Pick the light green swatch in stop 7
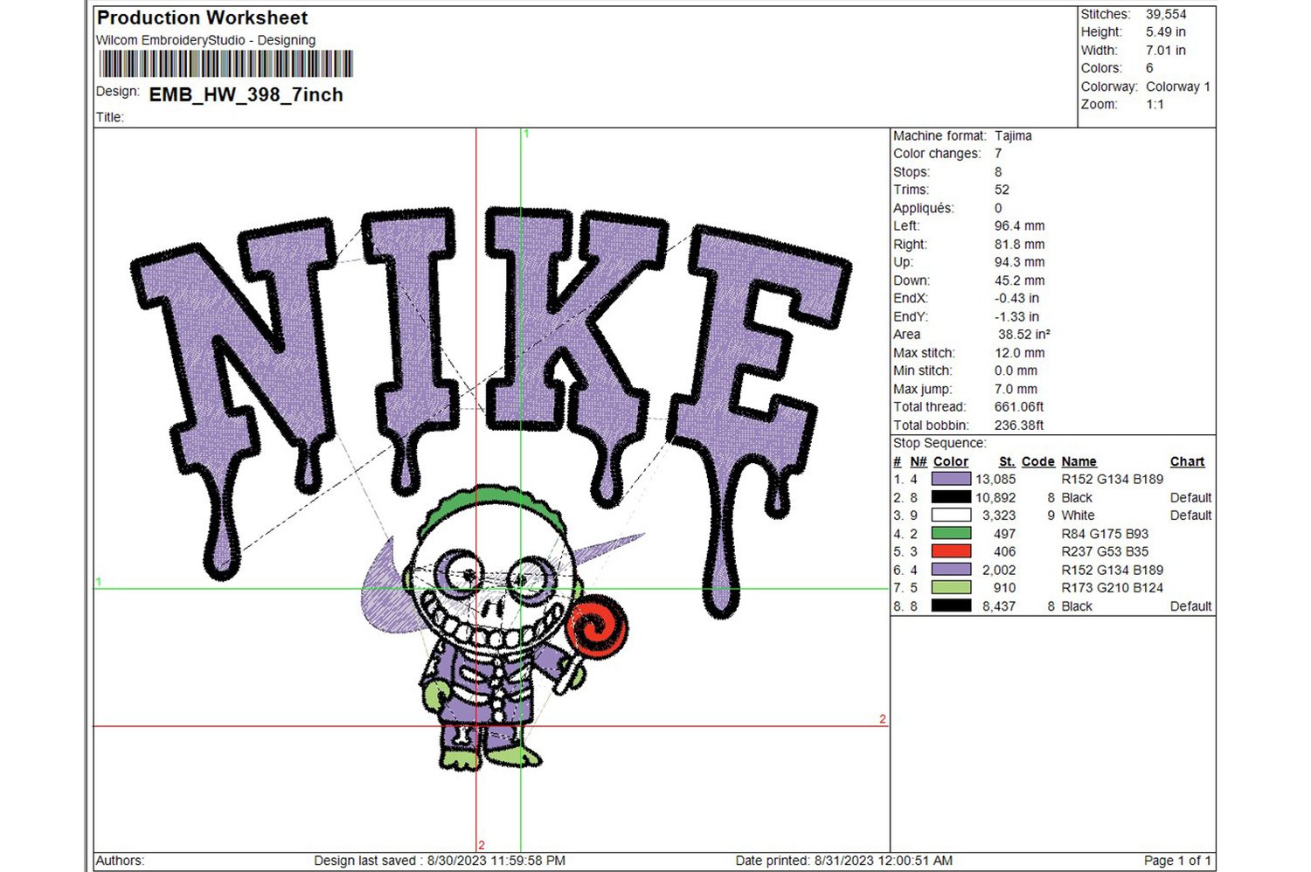This screenshot has height=872, width=1311. pos(951,588)
